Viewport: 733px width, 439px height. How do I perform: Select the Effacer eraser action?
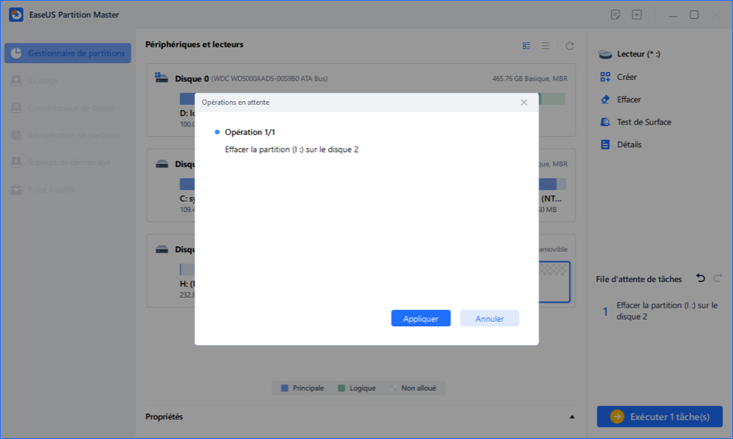click(x=605, y=100)
